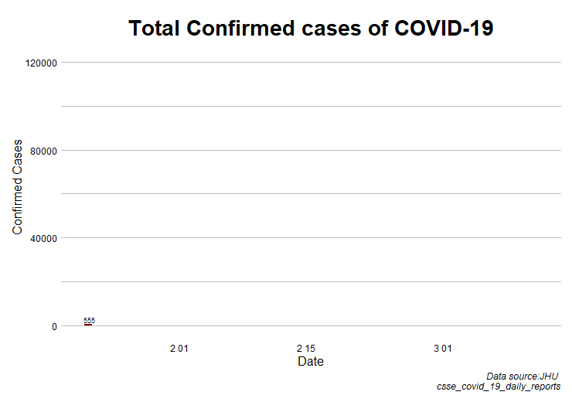
Task: Click the unlabeled gridline between 0 and 40000
Action: [311, 282]
